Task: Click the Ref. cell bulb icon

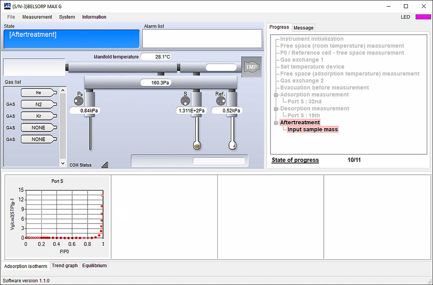Action: pos(233,145)
